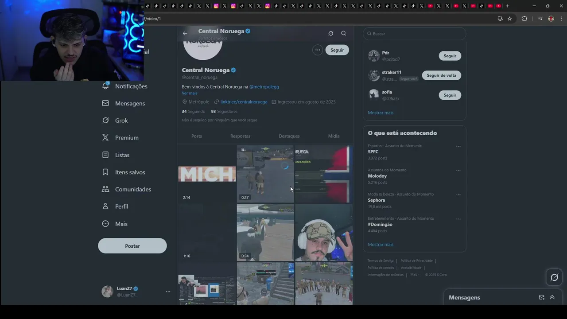Open the 0:27 video thumbnail
The image size is (567, 319).
(x=265, y=174)
